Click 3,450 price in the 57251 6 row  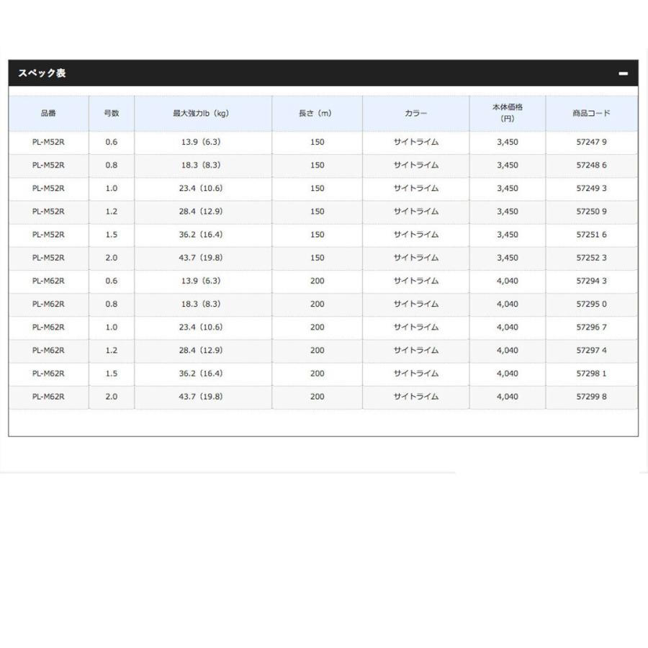(x=507, y=235)
